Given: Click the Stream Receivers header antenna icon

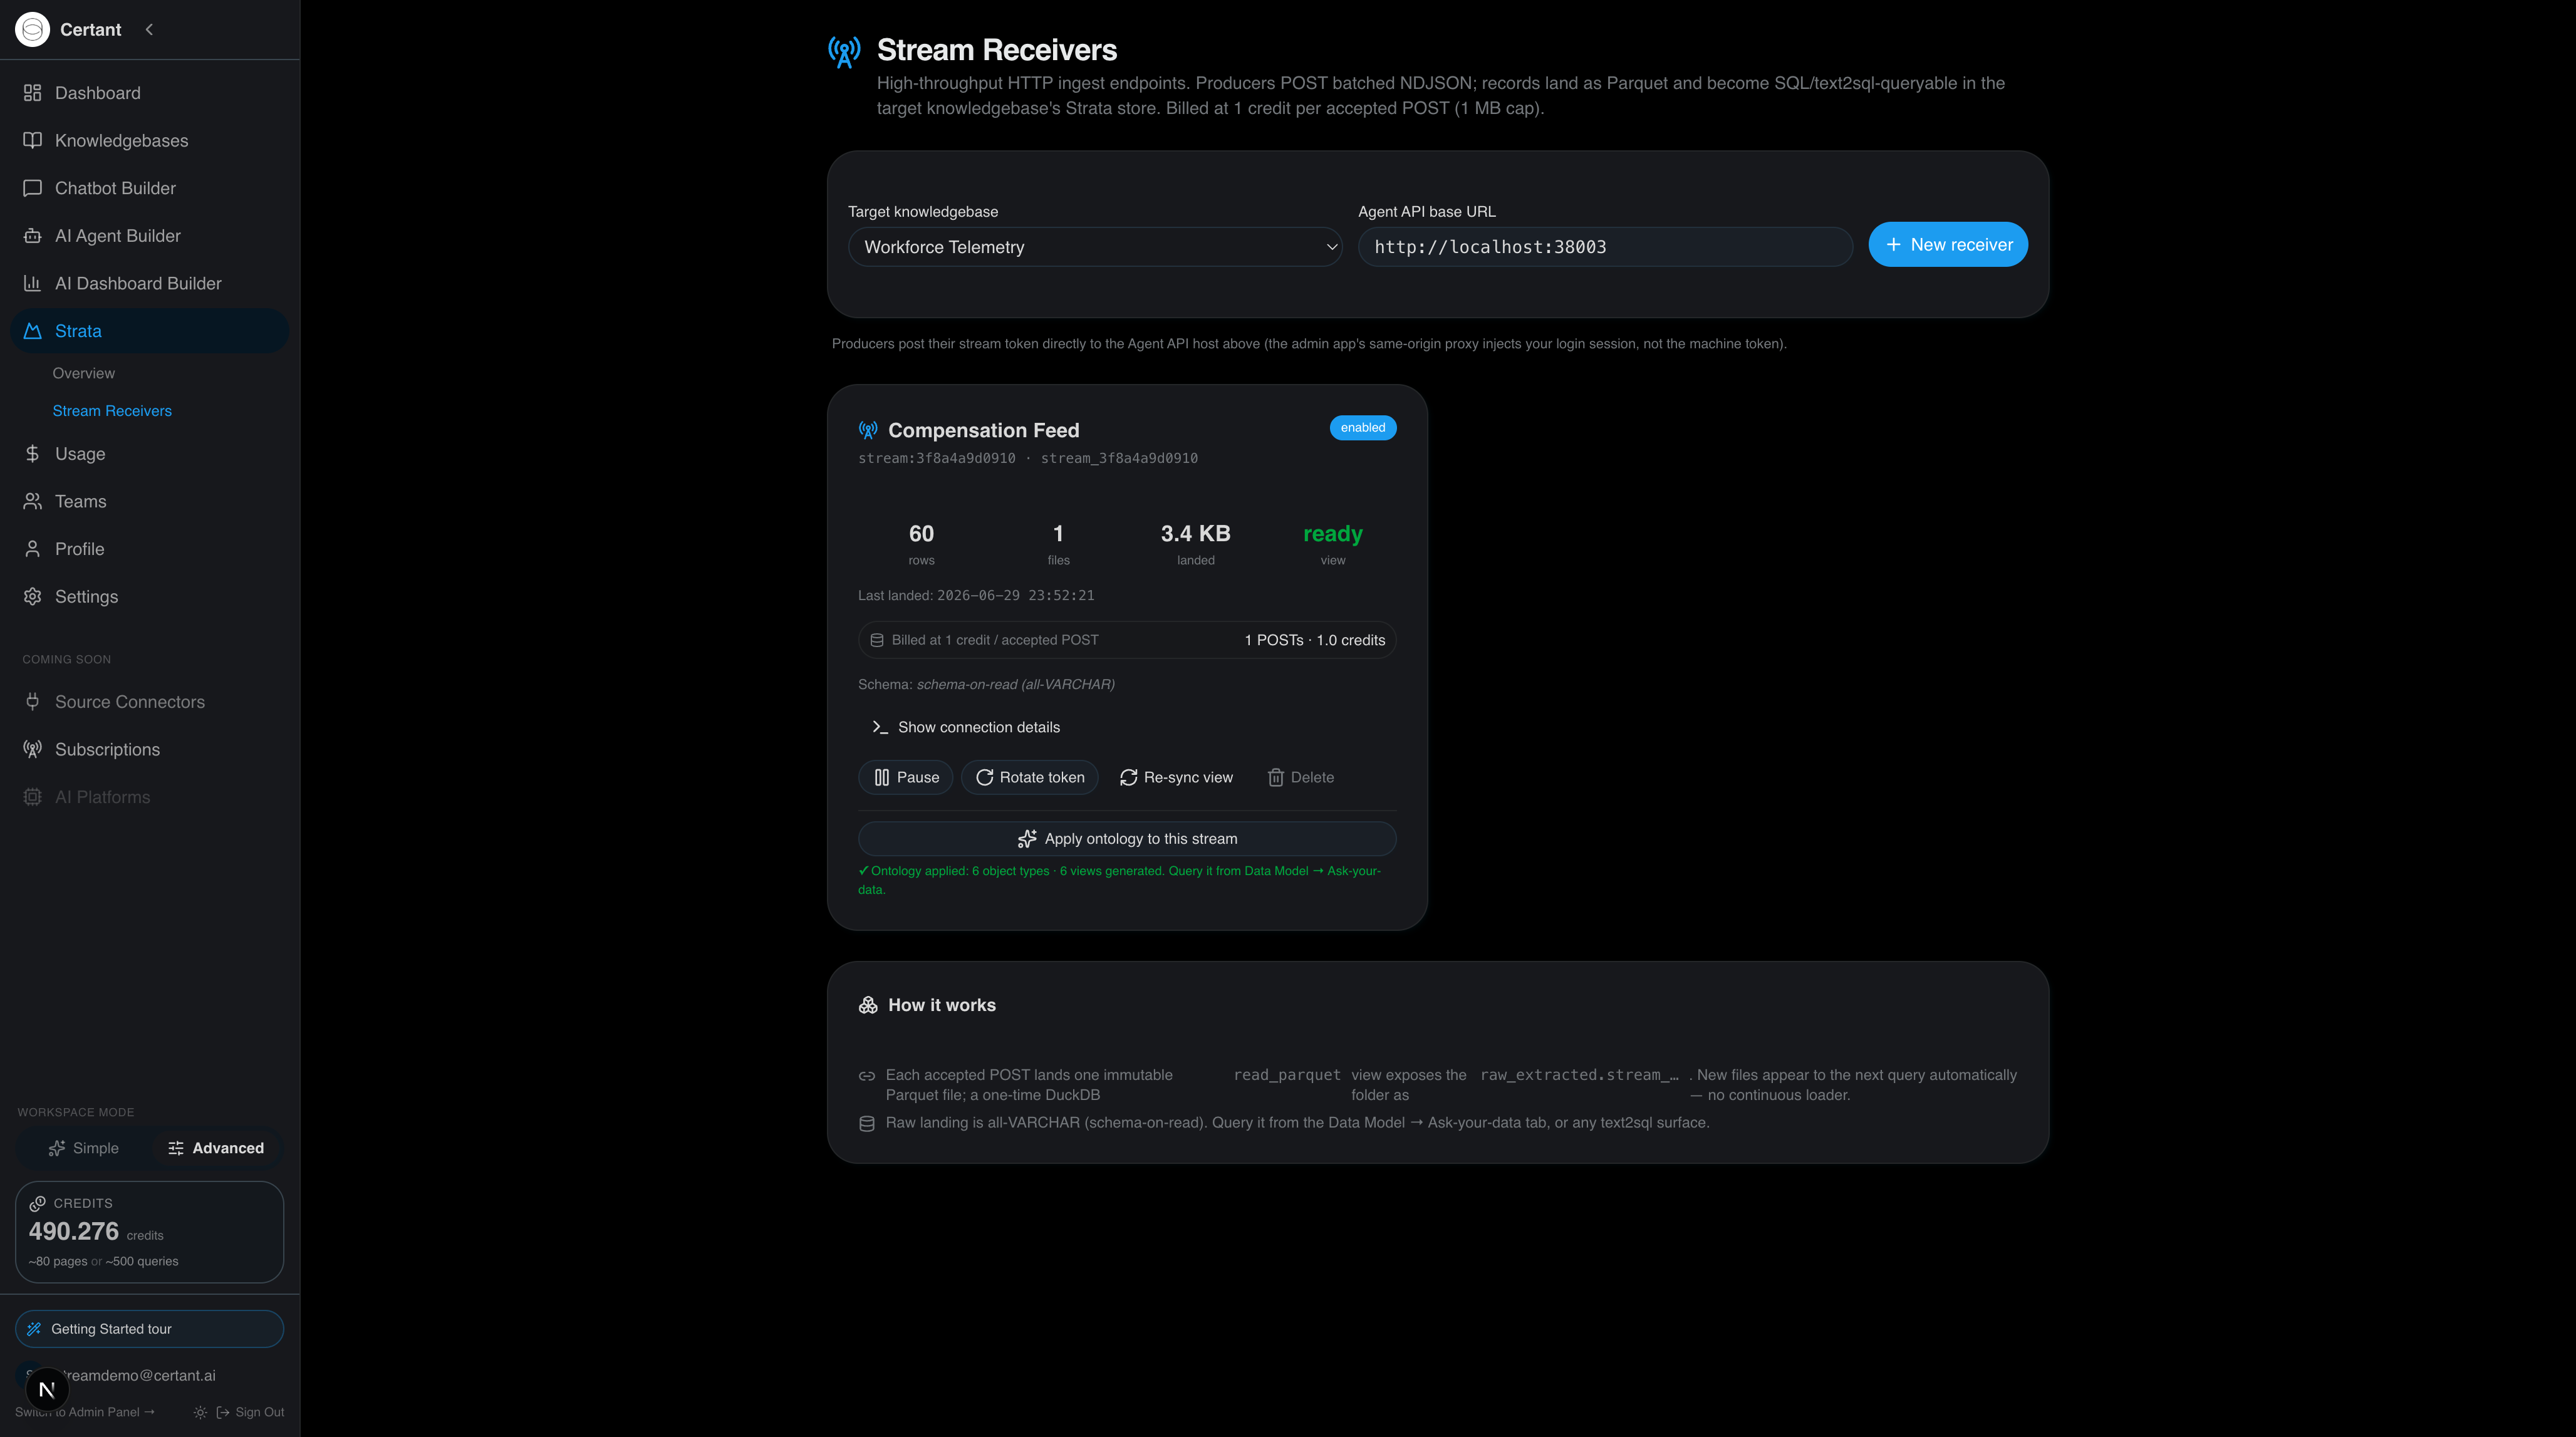Looking at the screenshot, I should click(x=844, y=51).
